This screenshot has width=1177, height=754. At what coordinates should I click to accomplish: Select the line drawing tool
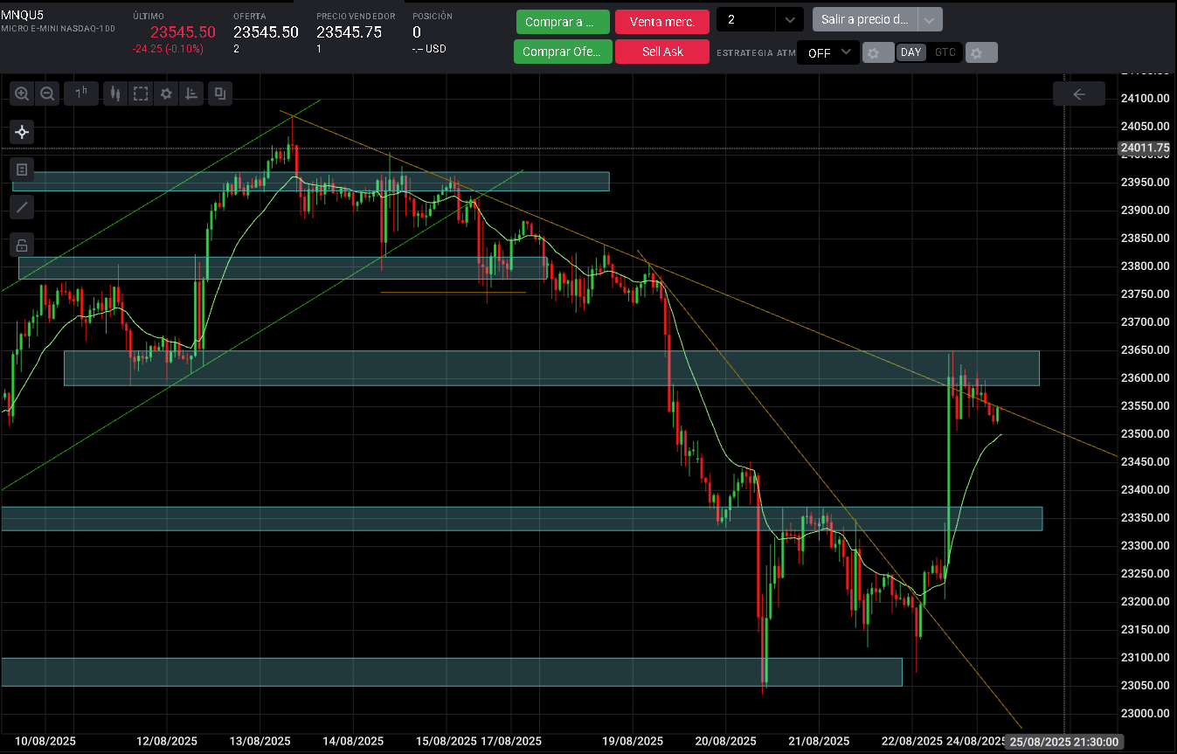(22, 207)
